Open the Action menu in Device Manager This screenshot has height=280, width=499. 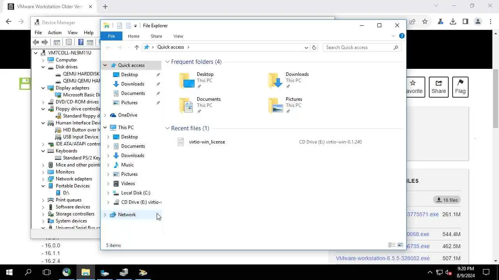coord(55,33)
